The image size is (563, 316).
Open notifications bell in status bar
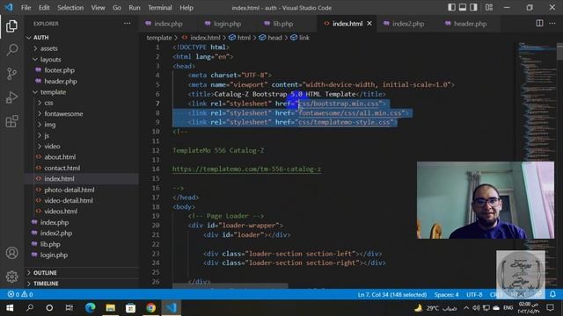pos(552,295)
